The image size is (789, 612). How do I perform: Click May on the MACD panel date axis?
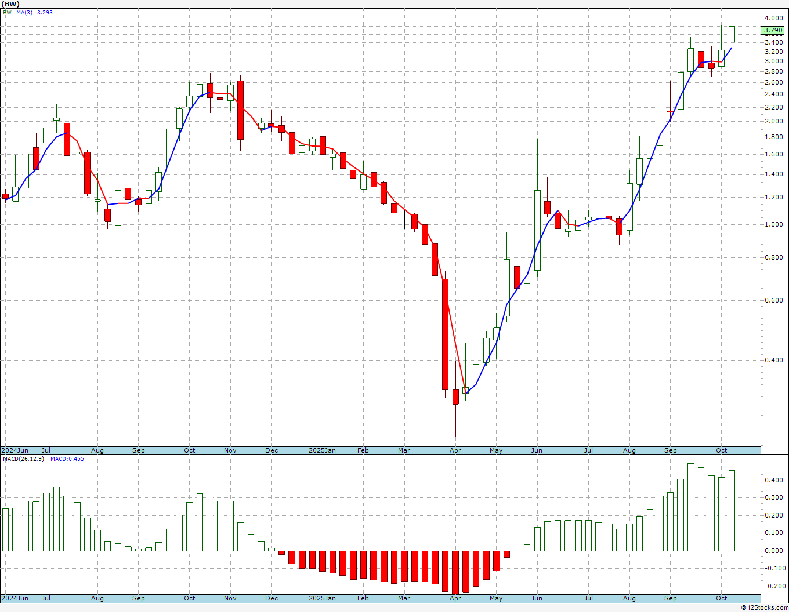click(496, 598)
